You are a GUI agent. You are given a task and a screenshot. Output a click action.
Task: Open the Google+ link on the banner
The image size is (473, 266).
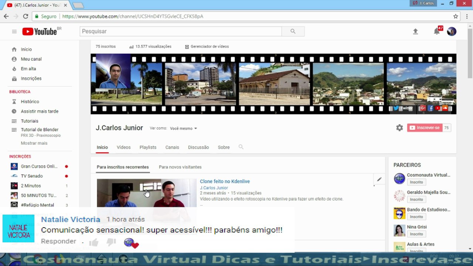point(422,108)
